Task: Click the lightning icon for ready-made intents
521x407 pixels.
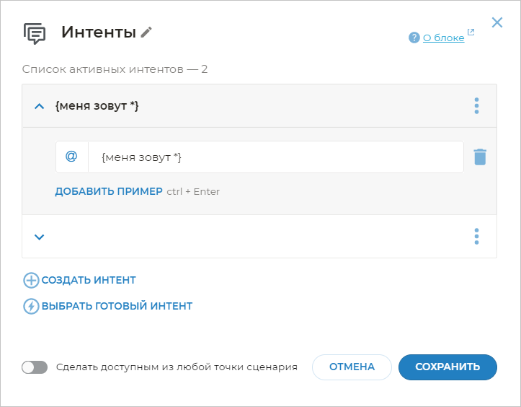Action: click(31, 306)
